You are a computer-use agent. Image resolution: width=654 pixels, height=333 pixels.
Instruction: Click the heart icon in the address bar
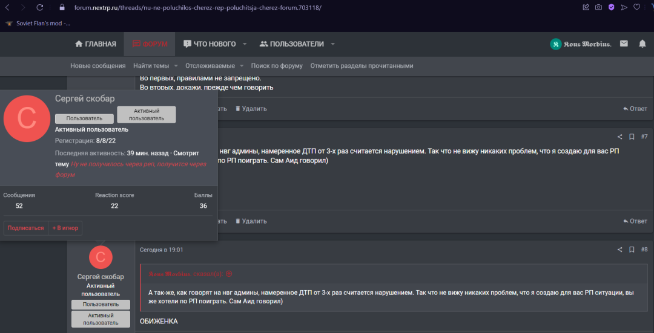coord(636,7)
